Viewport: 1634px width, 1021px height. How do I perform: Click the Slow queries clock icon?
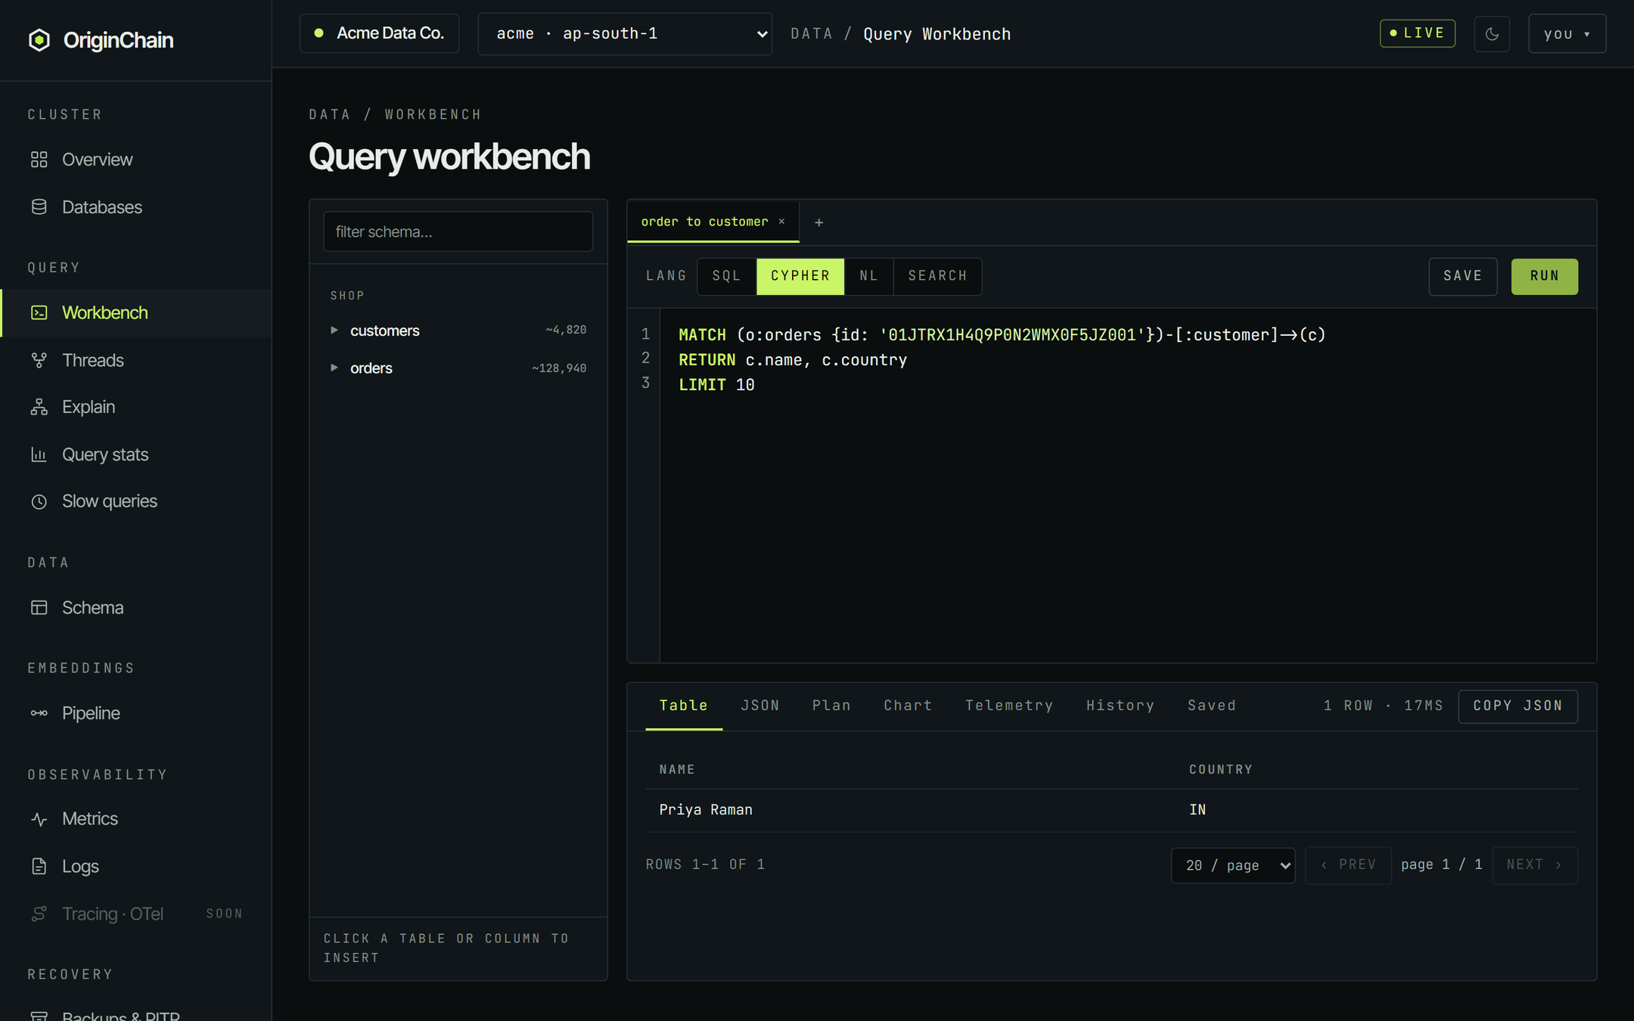(x=39, y=501)
